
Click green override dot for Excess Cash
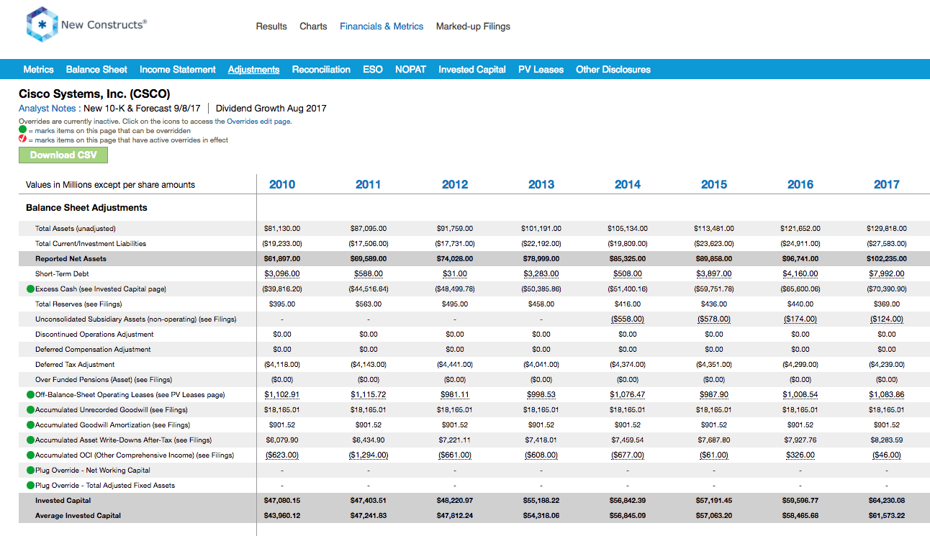pyautogui.click(x=30, y=289)
